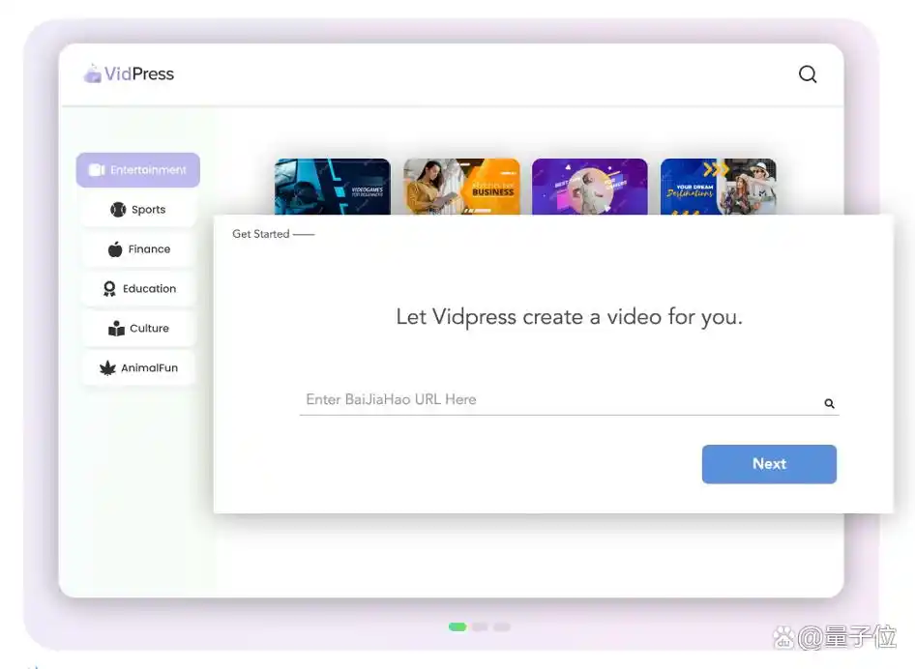This screenshot has width=915, height=669.
Task: Click the VidPress logo
Action: point(129,73)
